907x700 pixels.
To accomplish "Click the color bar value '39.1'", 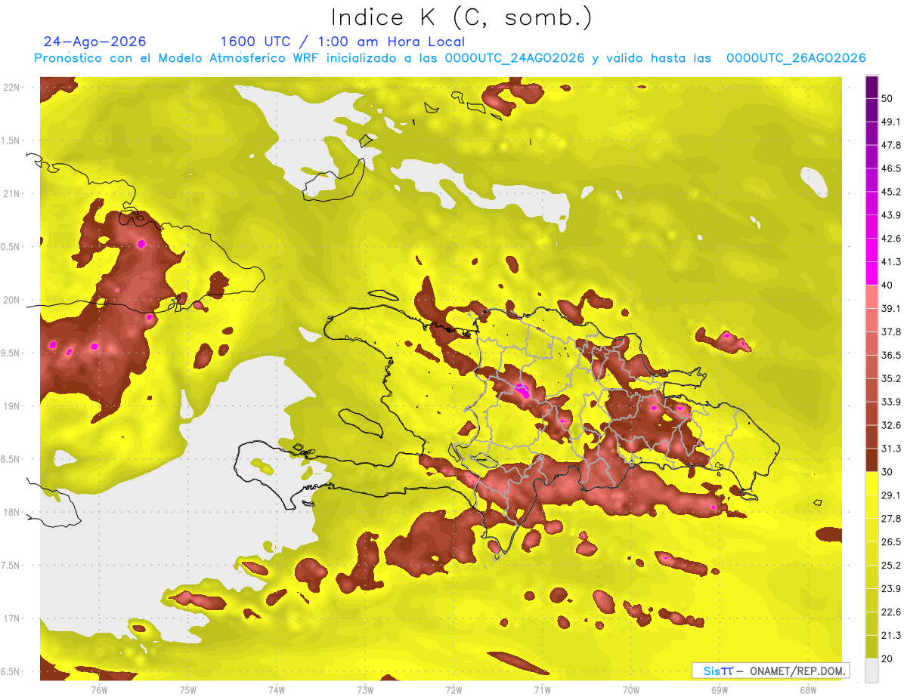I will click(x=891, y=308).
